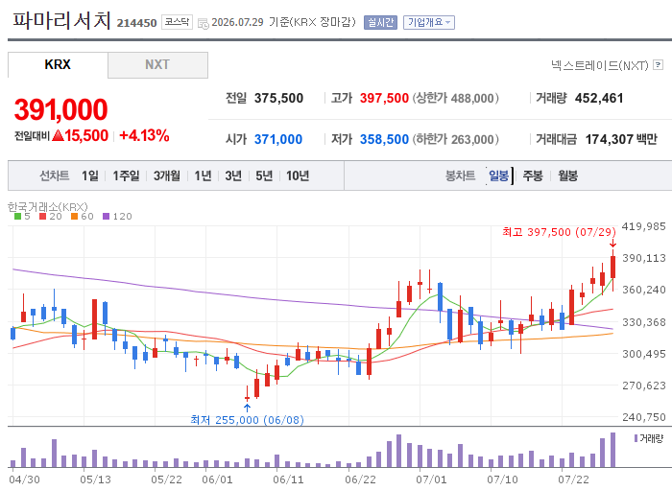Click the current price 391,000

pyautogui.click(x=60, y=109)
